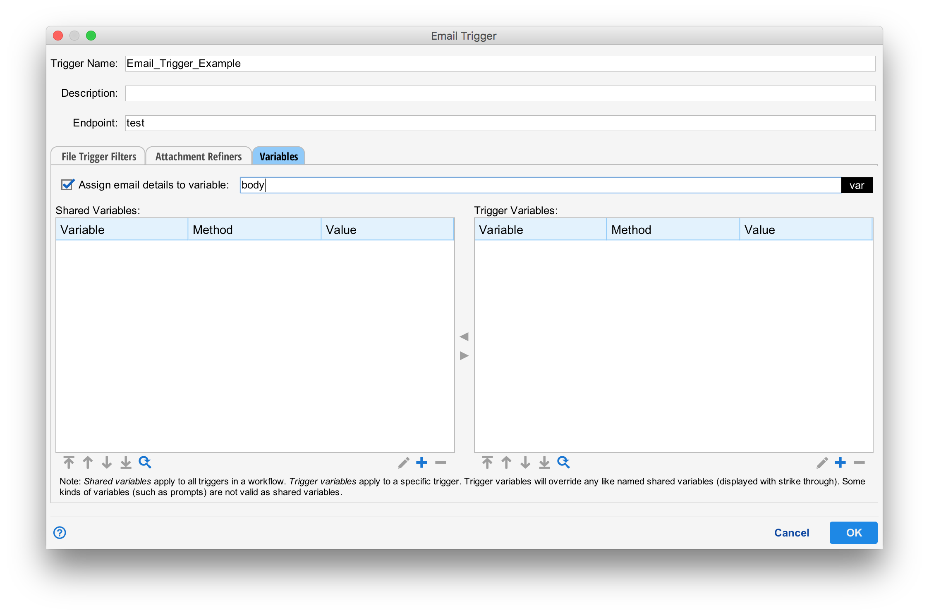
Task: Click the Description input field
Action: (500, 93)
